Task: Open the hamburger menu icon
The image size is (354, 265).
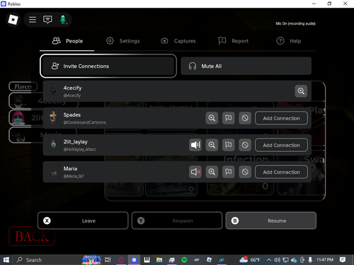Action: [x=33, y=20]
